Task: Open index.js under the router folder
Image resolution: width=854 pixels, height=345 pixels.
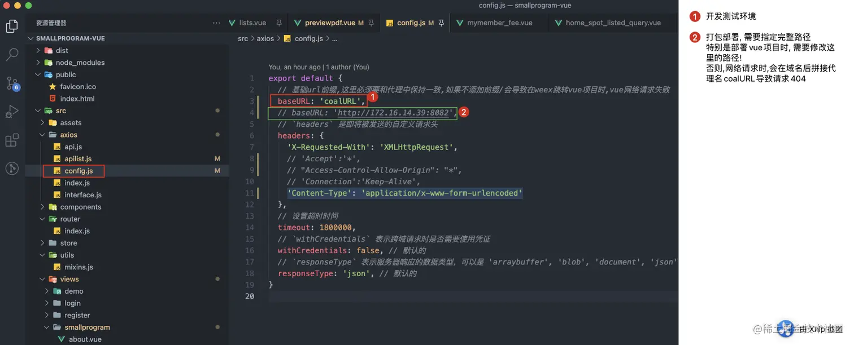Action: click(x=77, y=231)
